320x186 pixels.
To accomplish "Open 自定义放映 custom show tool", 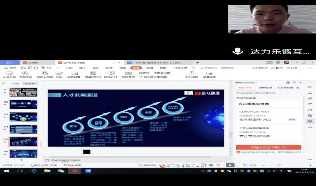I will click(x=45, y=73).
